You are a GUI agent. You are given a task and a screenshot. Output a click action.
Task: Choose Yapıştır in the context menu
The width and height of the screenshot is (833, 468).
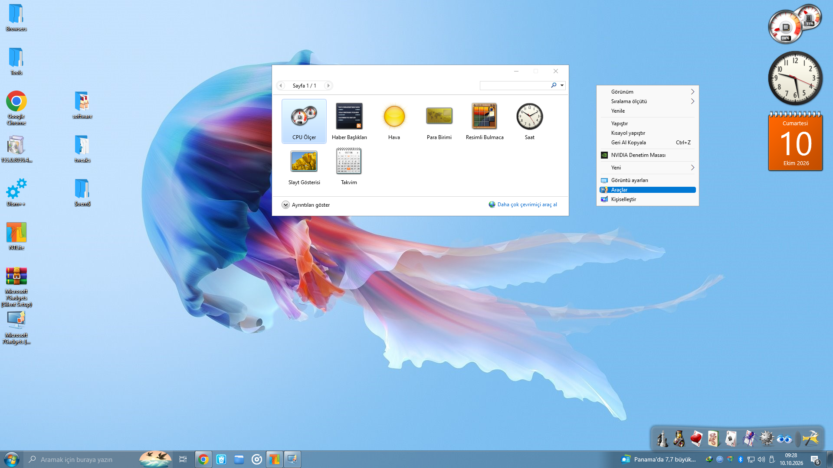648,123
